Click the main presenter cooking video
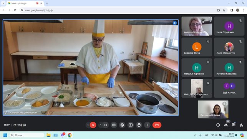247x139 pixels. [91, 68]
